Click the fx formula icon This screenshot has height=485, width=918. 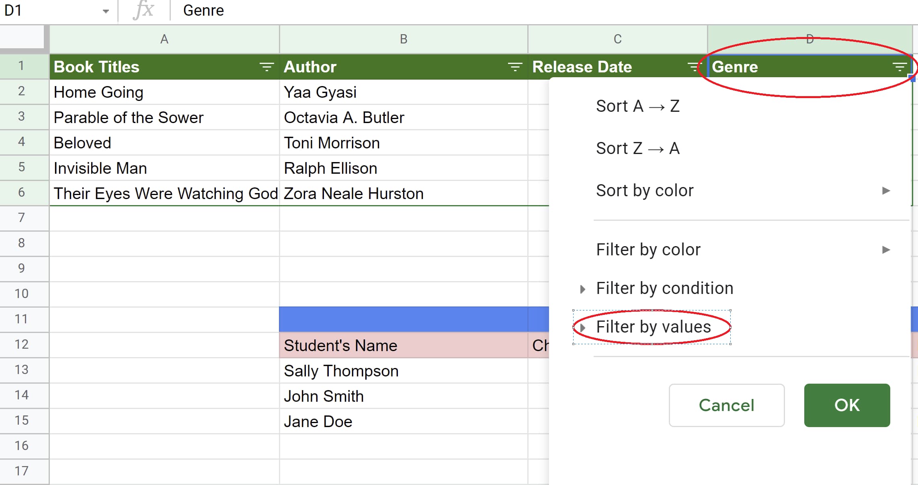[x=143, y=10]
